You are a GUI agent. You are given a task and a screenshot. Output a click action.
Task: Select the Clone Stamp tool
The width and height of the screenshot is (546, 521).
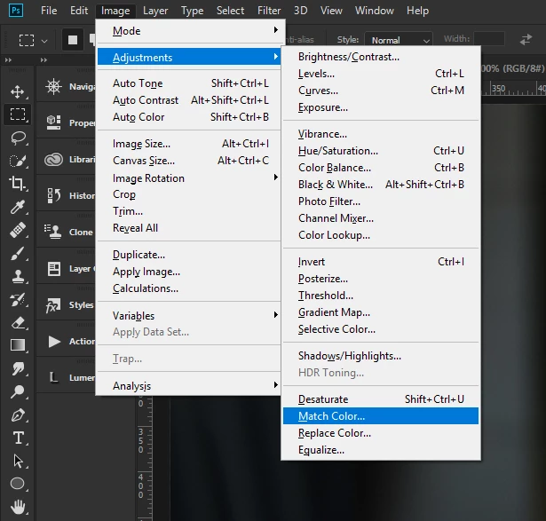tap(18, 276)
